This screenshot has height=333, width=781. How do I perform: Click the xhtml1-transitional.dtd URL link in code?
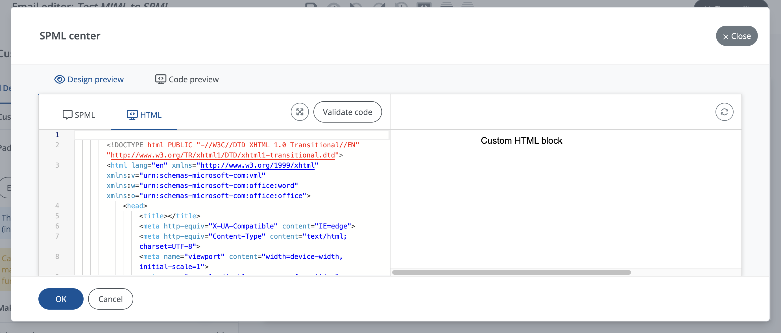click(223, 155)
